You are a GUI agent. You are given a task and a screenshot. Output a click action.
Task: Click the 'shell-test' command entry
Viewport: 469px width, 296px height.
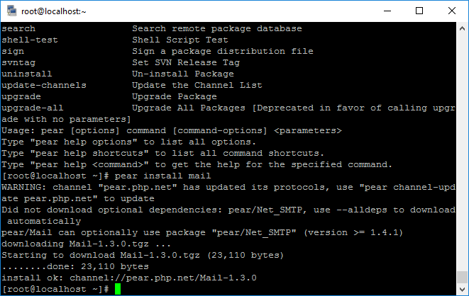(30, 40)
